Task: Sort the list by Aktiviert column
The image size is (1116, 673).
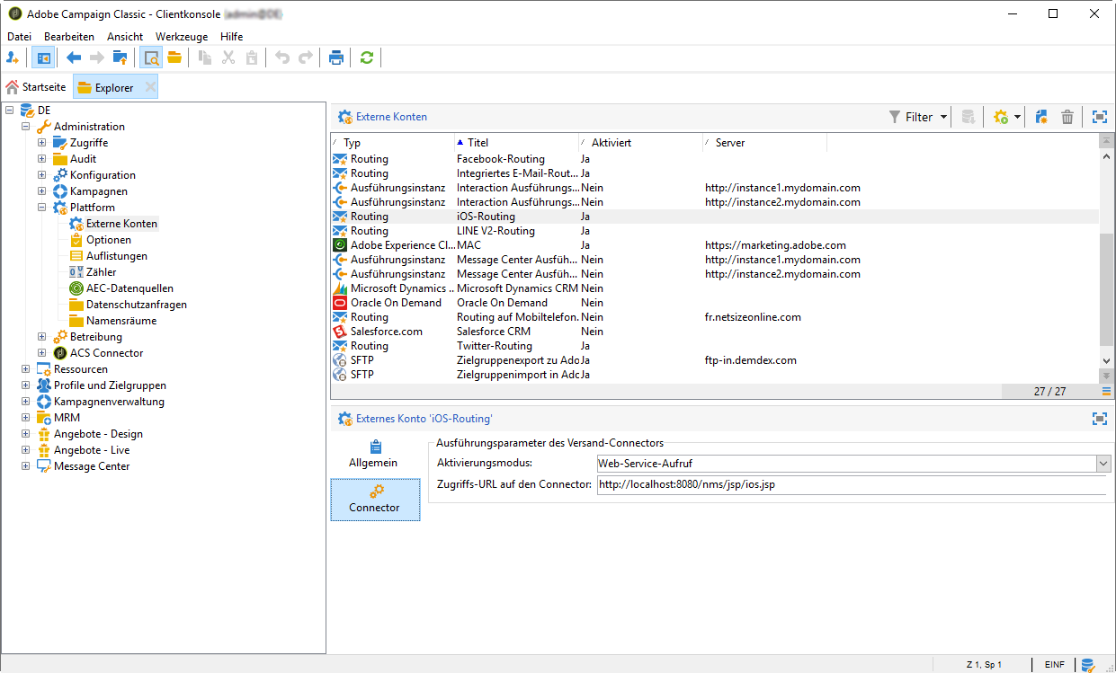Action: (640, 143)
